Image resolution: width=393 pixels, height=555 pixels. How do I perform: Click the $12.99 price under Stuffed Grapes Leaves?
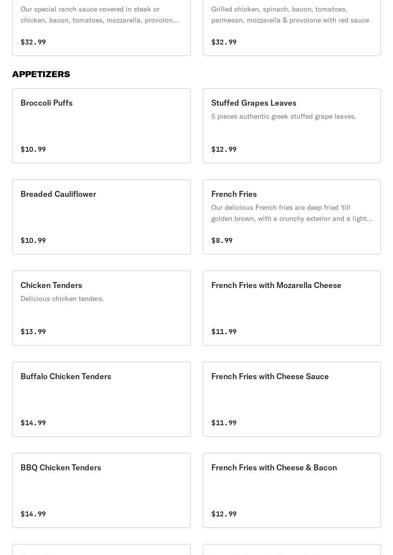(224, 149)
